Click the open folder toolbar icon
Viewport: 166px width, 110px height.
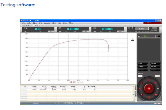click(x=24, y=25)
